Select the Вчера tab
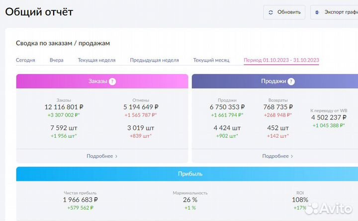This screenshot has width=358, height=221. pyautogui.click(x=56, y=60)
